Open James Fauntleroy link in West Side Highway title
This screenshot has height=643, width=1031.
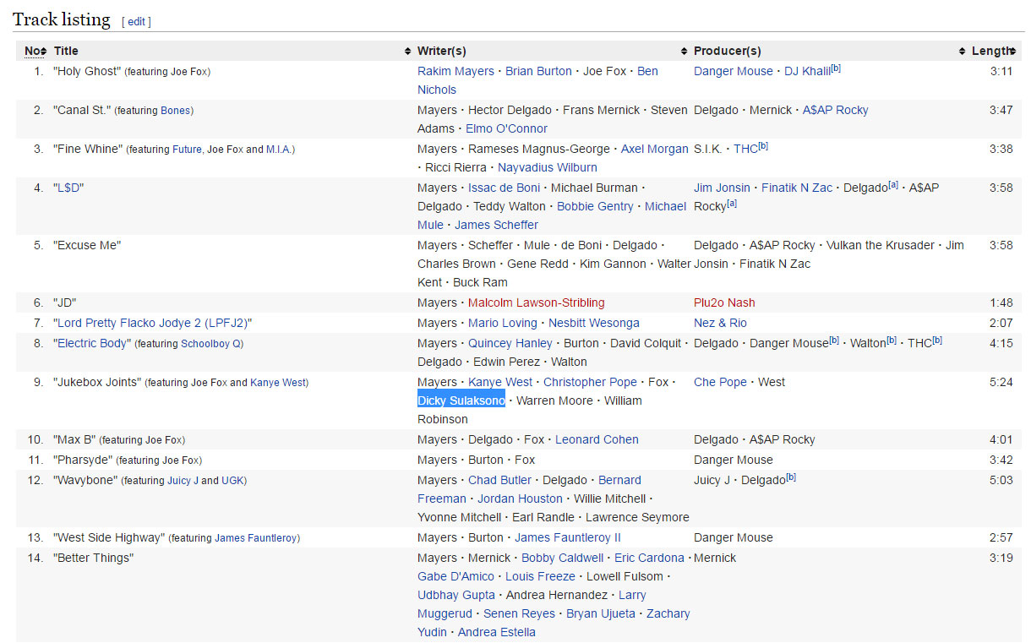[x=255, y=538]
